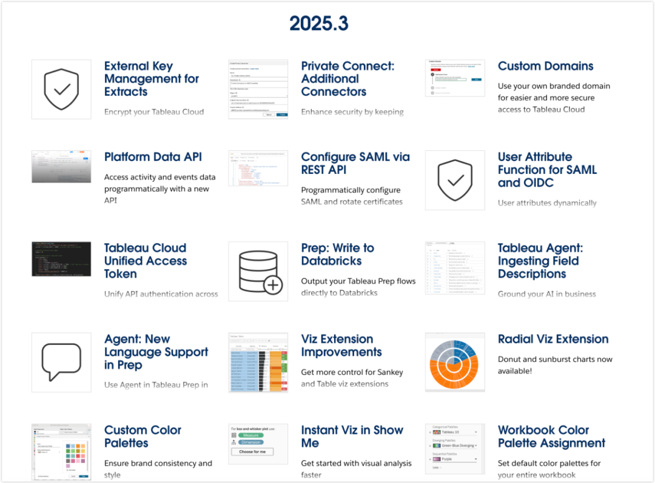Click the Unified Access Token terminal thumbnail

click(61, 259)
